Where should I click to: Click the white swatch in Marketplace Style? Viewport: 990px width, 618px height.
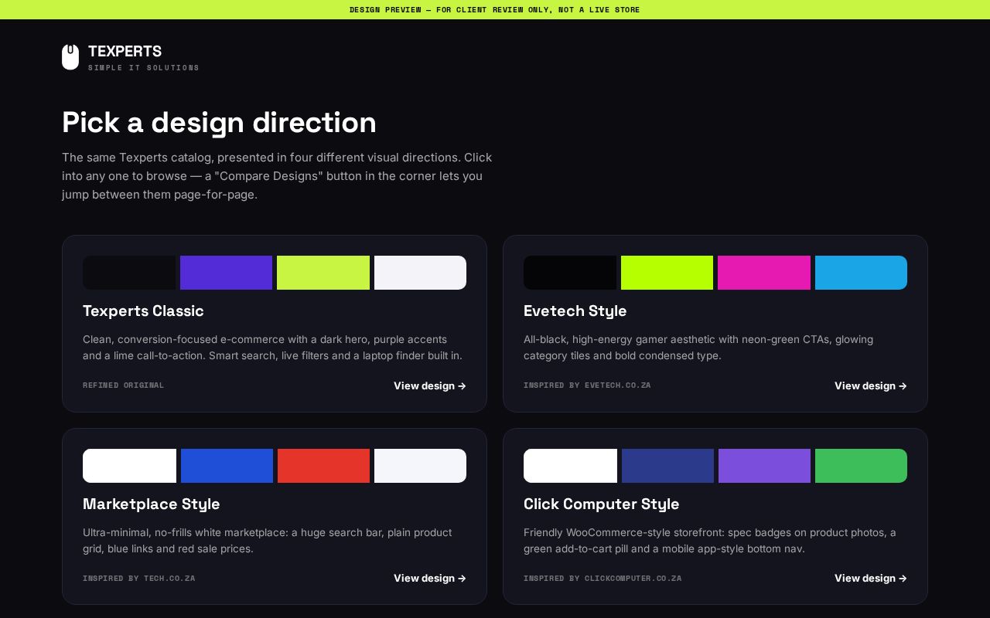[129, 466]
